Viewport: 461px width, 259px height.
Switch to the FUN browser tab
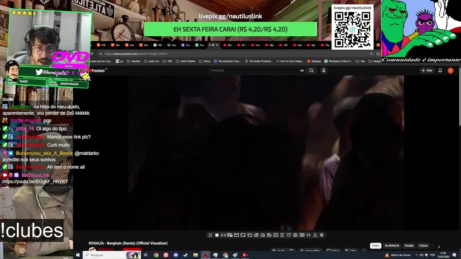click(x=102, y=45)
